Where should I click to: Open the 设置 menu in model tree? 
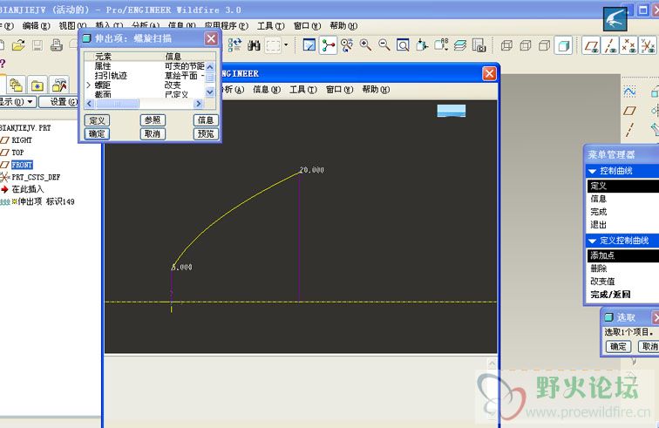click(x=59, y=102)
